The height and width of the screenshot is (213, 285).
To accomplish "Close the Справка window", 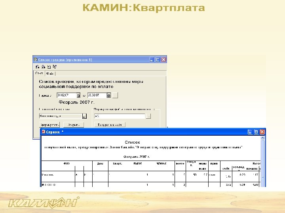I will 262,132.
